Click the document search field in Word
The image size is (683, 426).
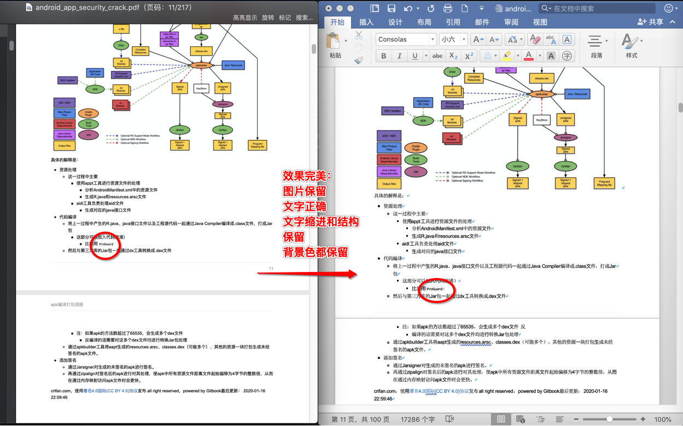pos(597,8)
